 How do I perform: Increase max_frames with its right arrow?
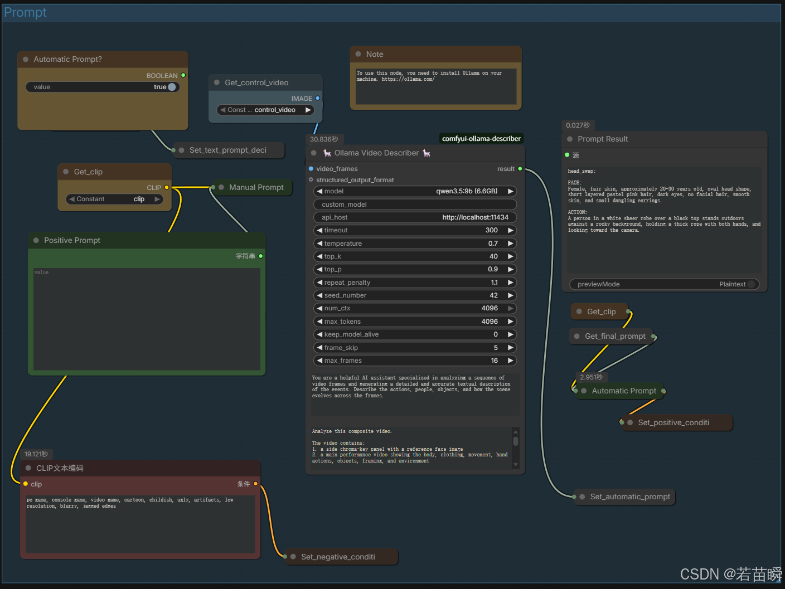[x=510, y=361]
